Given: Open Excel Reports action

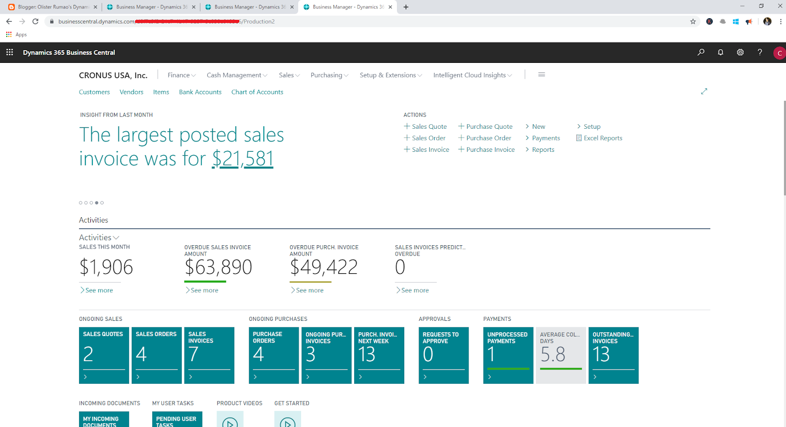Looking at the screenshot, I should pos(599,138).
